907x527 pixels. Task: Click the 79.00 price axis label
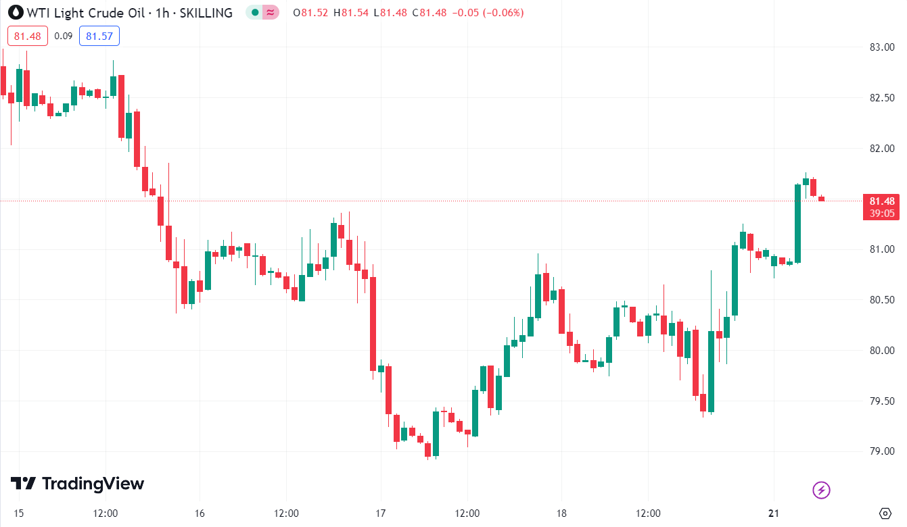(x=881, y=451)
